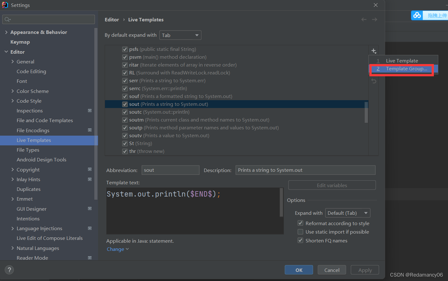The image size is (448, 281).
Task: Click the project-level icon beside Inspections
Action: coord(90,111)
